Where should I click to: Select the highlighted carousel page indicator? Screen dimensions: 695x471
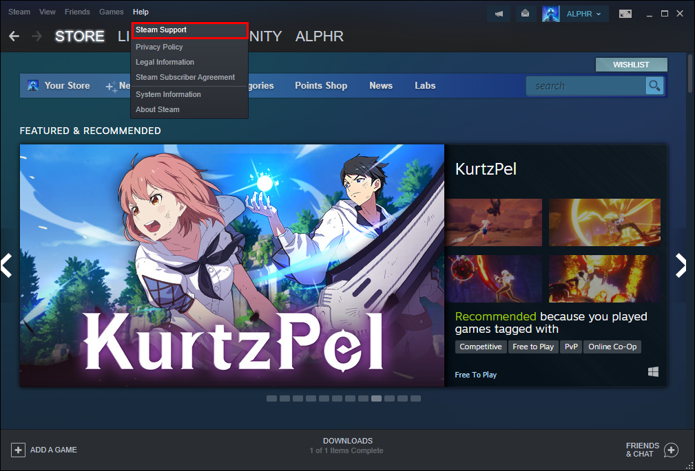point(376,398)
